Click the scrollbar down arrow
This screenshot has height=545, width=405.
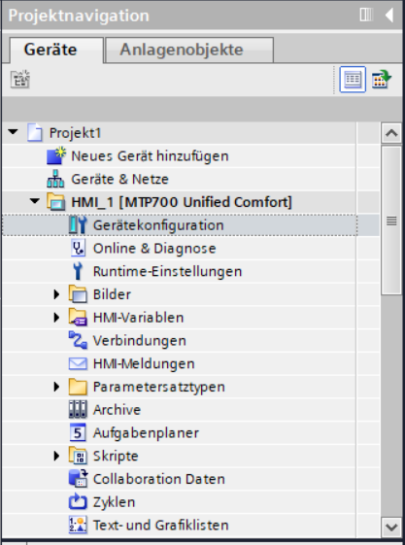click(x=391, y=527)
